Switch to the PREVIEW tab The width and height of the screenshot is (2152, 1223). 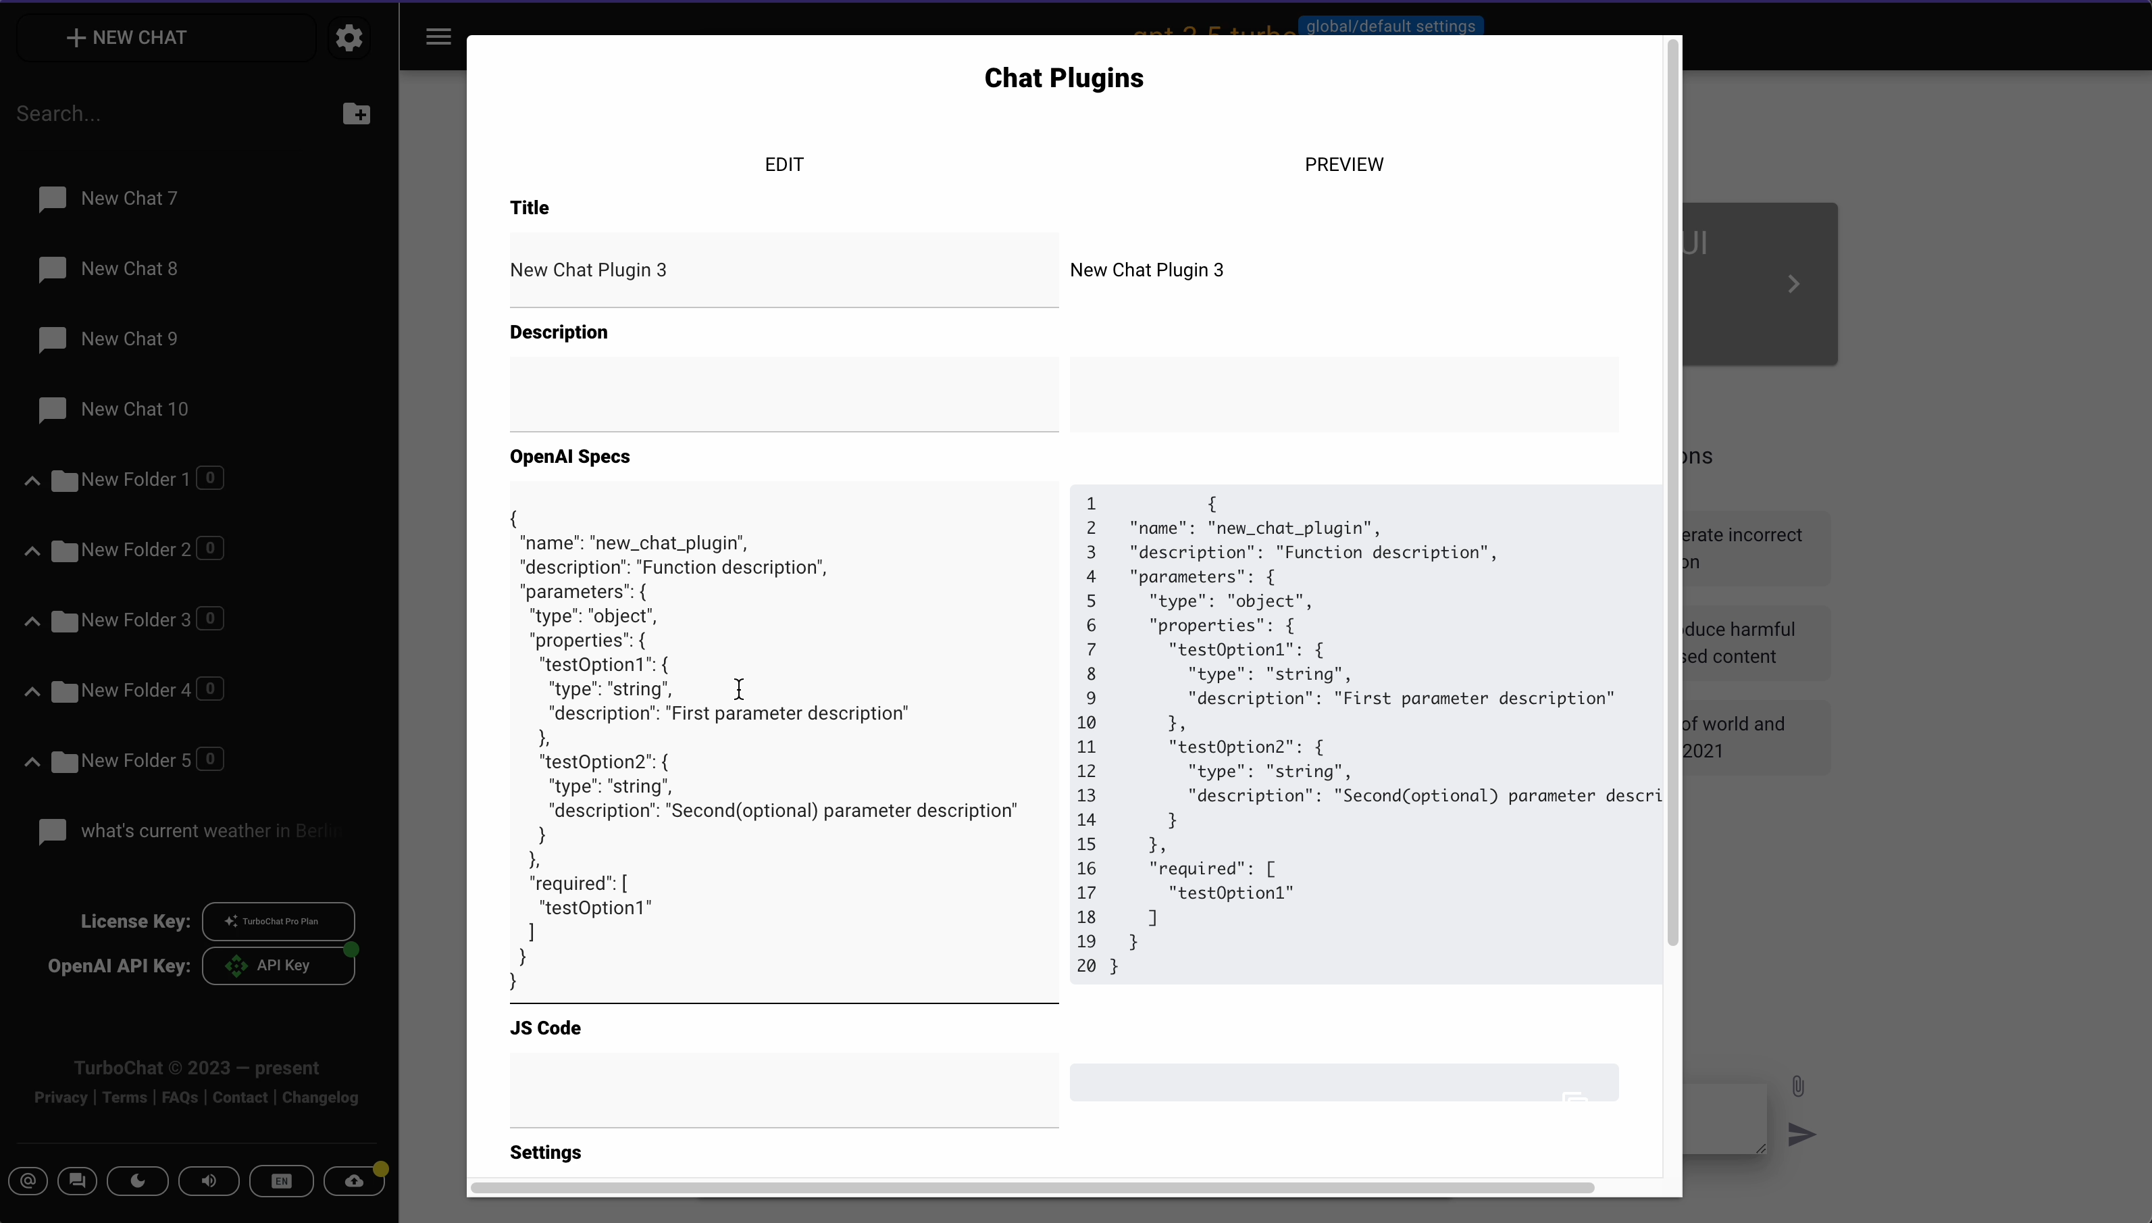point(1343,165)
